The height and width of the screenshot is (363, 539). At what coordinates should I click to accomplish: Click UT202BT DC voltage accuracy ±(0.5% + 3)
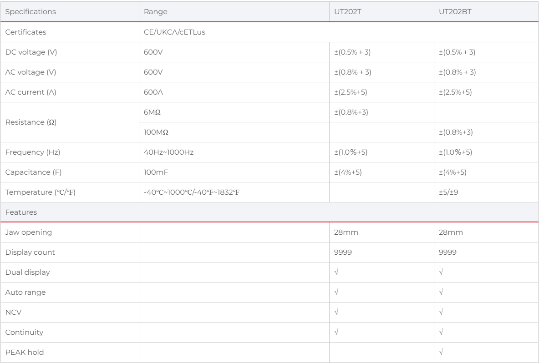(x=457, y=52)
